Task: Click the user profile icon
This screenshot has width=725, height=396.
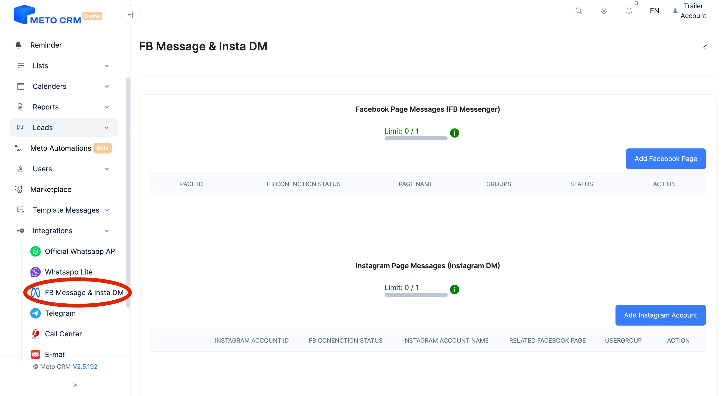Action: 675,11
